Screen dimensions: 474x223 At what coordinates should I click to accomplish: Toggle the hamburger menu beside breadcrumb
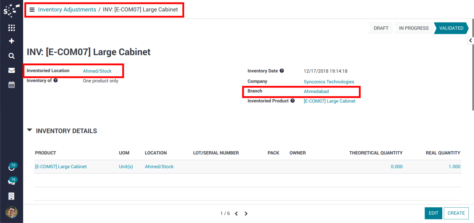tap(32, 10)
